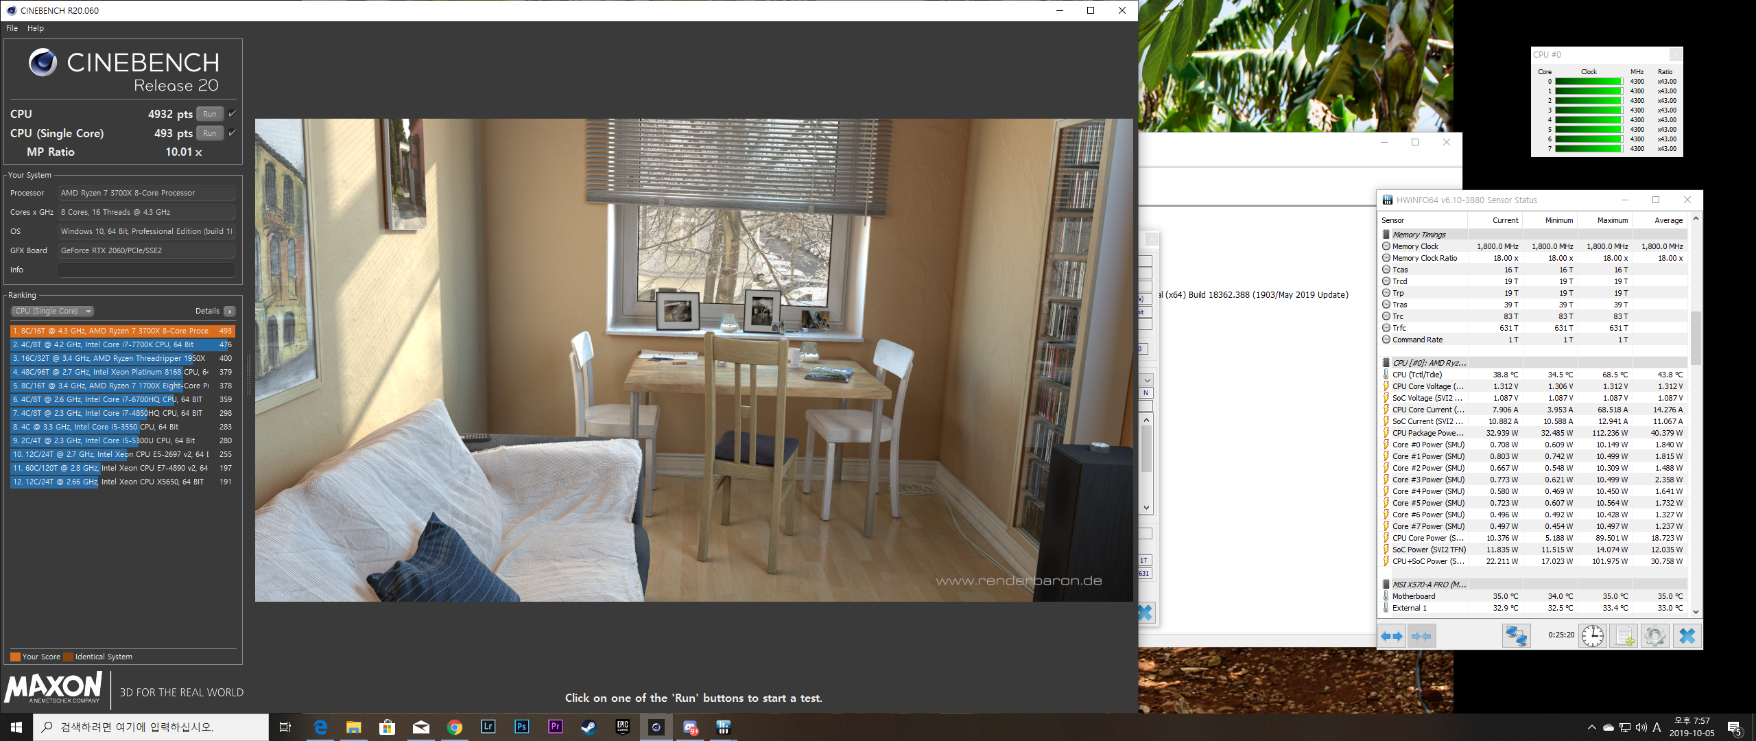Show hidden system tray icons chevron

click(x=1591, y=727)
